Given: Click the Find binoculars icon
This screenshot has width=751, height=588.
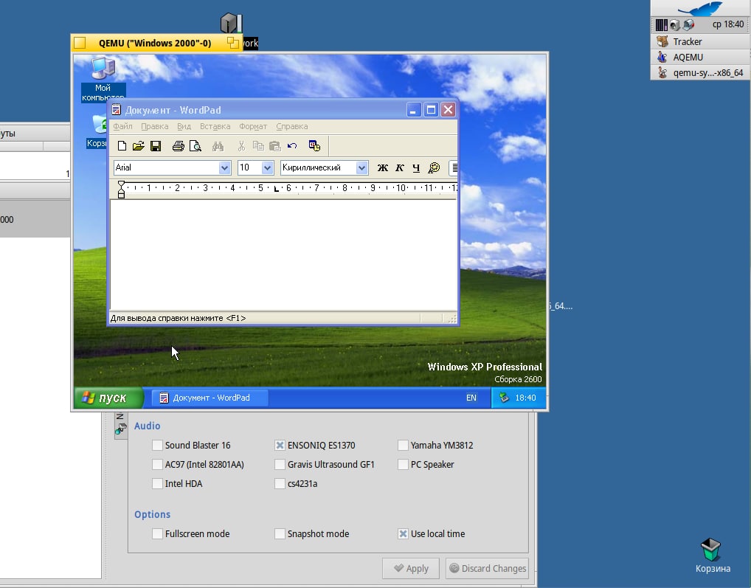Looking at the screenshot, I should [x=218, y=146].
